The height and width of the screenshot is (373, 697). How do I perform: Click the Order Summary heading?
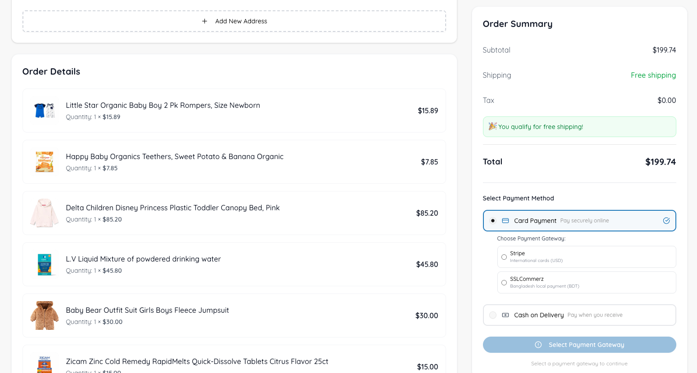click(x=517, y=24)
